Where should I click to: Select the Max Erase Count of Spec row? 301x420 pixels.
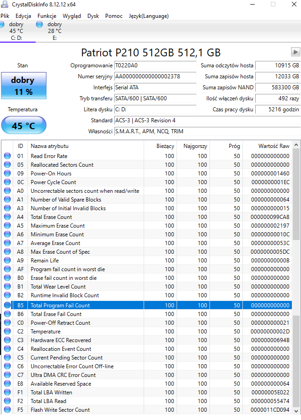[x=147, y=251]
